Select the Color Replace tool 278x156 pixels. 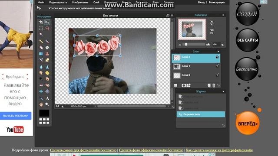[41, 60]
